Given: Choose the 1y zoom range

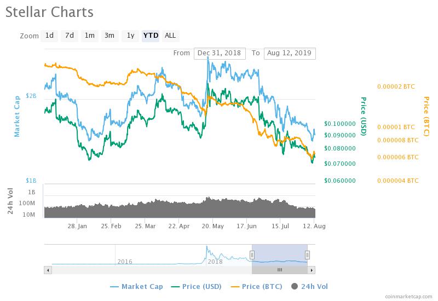Looking at the screenshot, I should (x=130, y=36).
